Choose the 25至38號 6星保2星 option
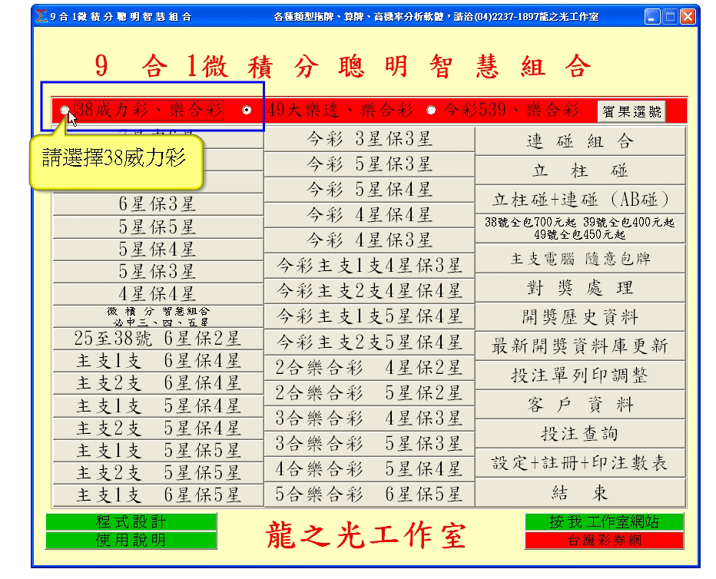This screenshot has width=716, height=579. tap(157, 338)
